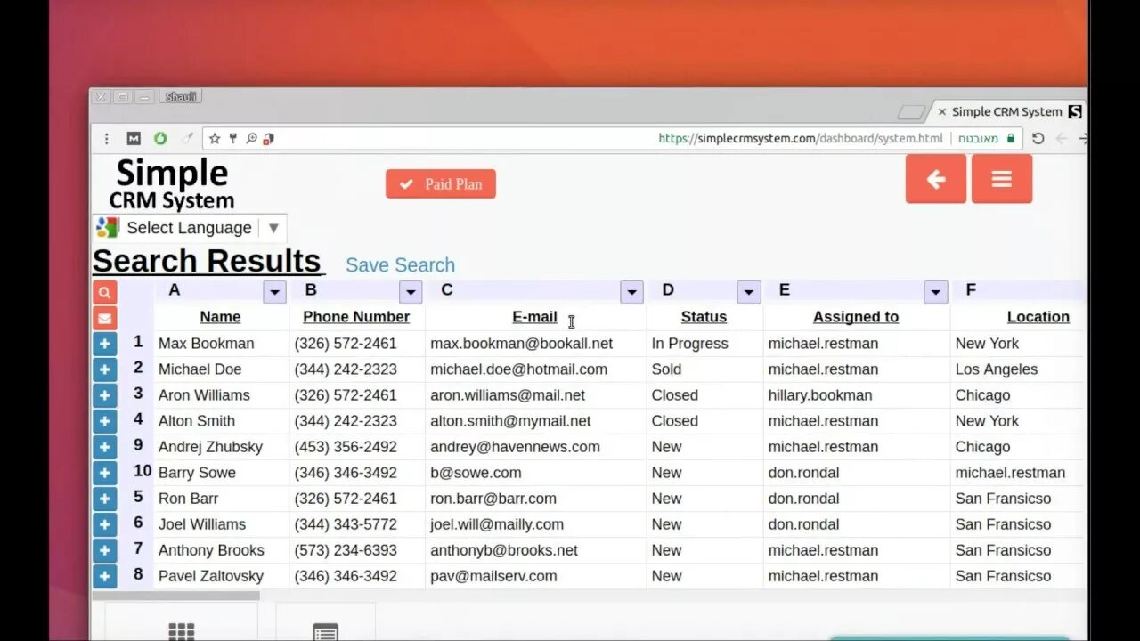The image size is (1140, 641).
Task: Click the Search Results heading
Action: click(207, 261)
